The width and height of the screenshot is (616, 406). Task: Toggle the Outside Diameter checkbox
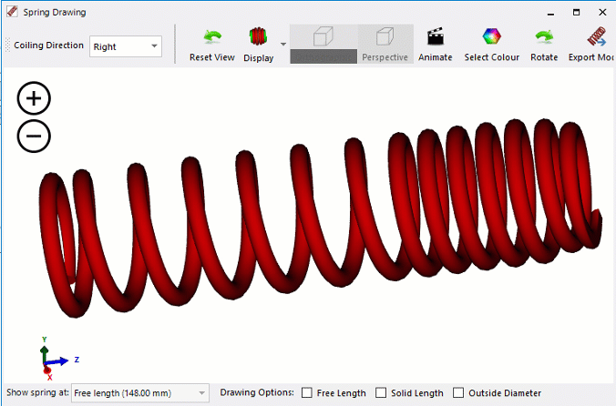[458, 393]
